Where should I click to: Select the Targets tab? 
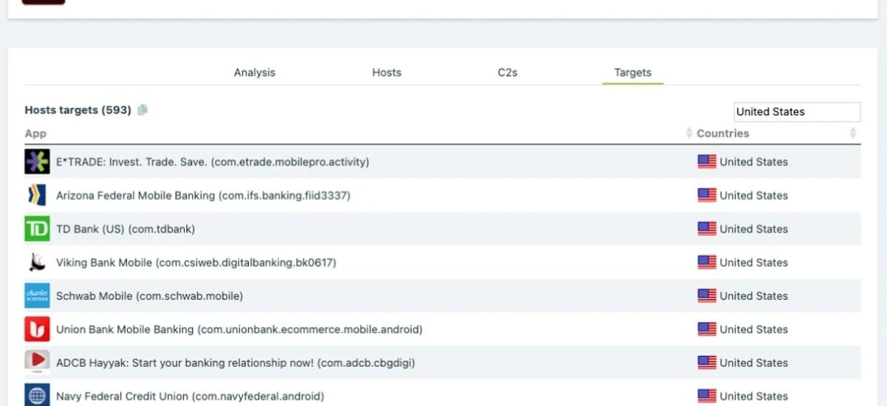633,72
